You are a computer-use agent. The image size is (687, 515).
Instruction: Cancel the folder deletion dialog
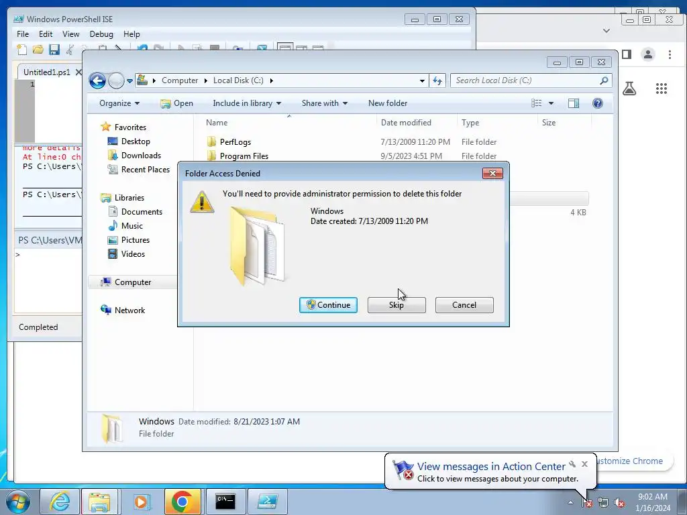coord(464,305)
